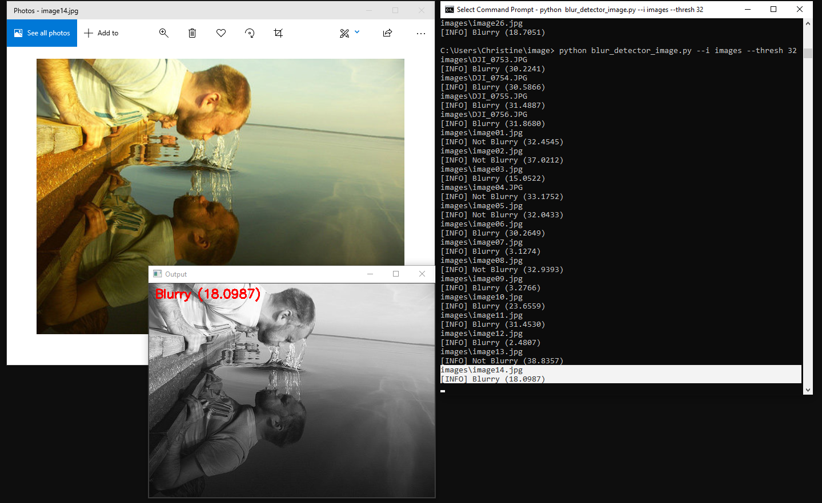
Task: Share the photo via the share icon
Action: [x=387, y=33]
